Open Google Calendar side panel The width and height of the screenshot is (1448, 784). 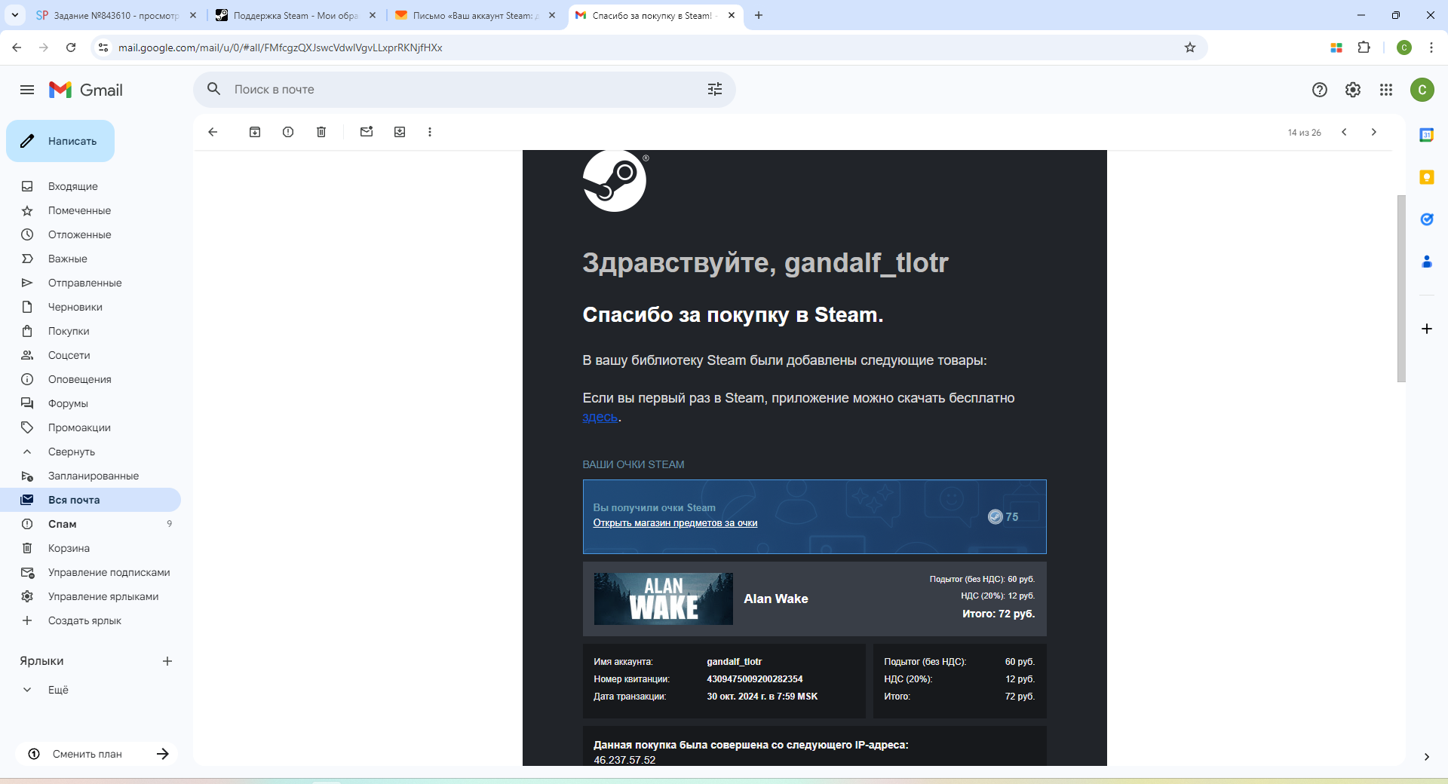[1427, 135]
